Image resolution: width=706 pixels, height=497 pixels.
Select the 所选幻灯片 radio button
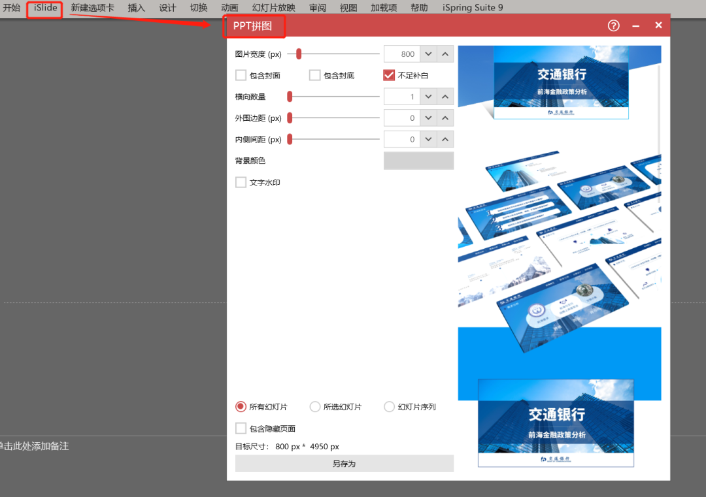(314, 407)
